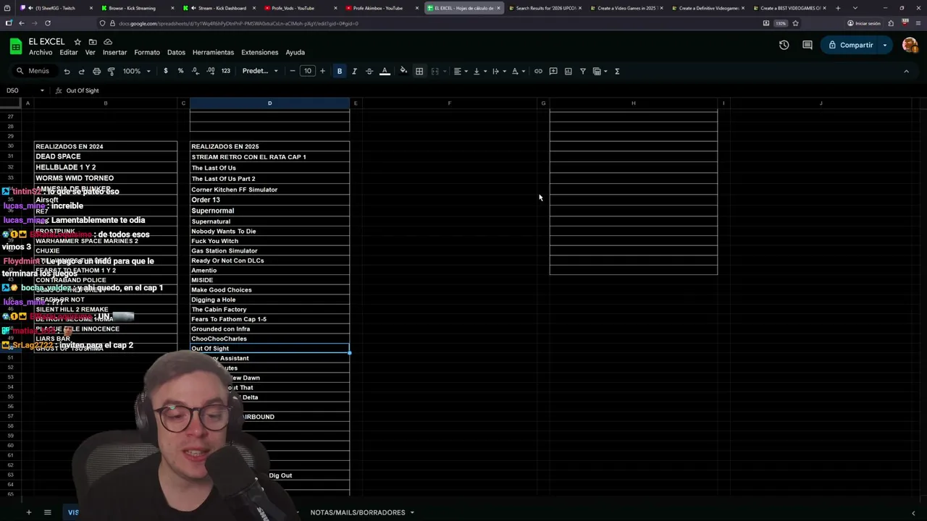Open the Google Sheets home icon

pos(15,46)
